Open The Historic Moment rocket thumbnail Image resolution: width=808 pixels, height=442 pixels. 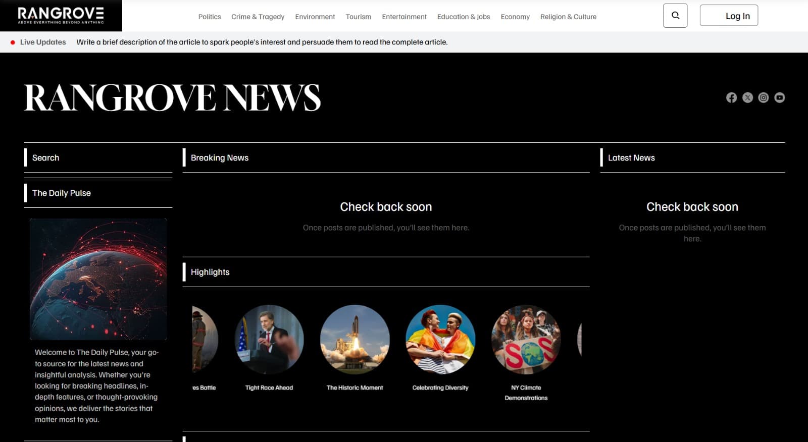(x=355, y=340)
